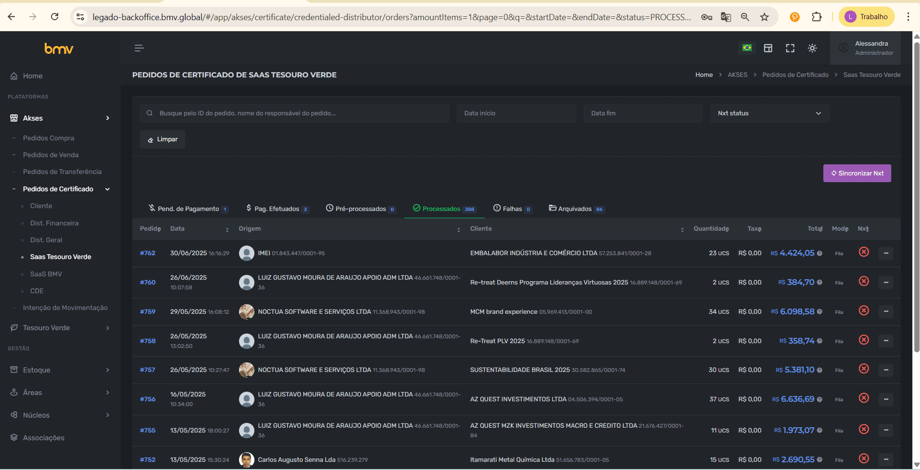
Task: Click Pedidos de Certificado breadcrumb
Action: tap(795, 75)
